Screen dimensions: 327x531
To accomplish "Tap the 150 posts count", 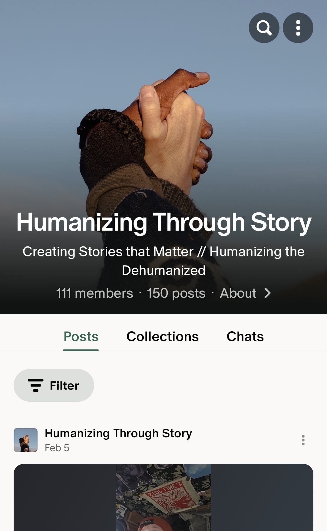I will point(176,293).
